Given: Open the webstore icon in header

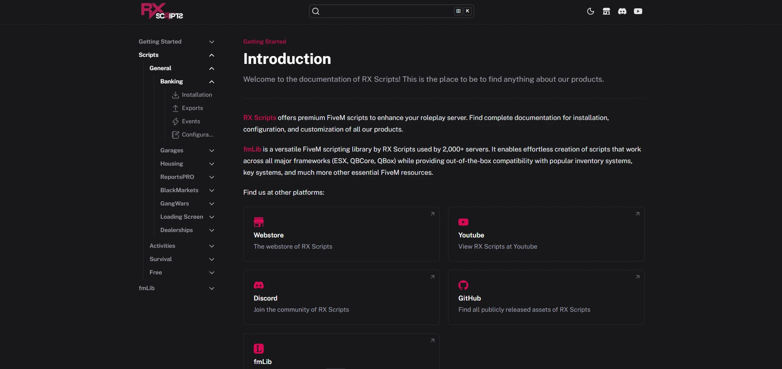Looking at the screenshot, I should [606, 11].
